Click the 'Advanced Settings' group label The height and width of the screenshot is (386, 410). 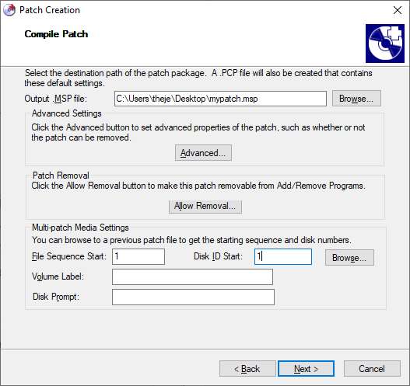(x=67, y=113)
